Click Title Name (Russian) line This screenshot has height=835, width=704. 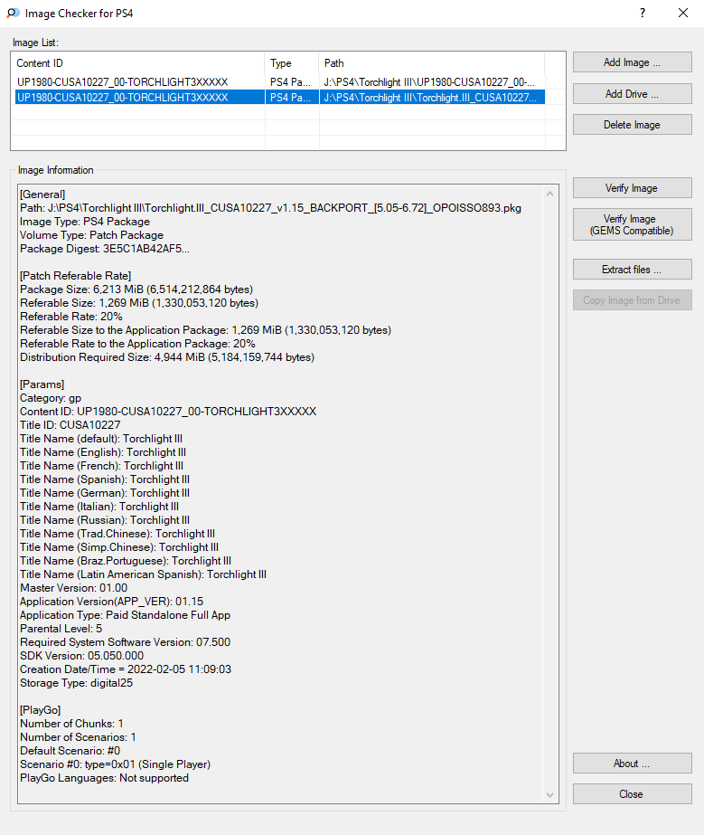click(x=105, y=520)
